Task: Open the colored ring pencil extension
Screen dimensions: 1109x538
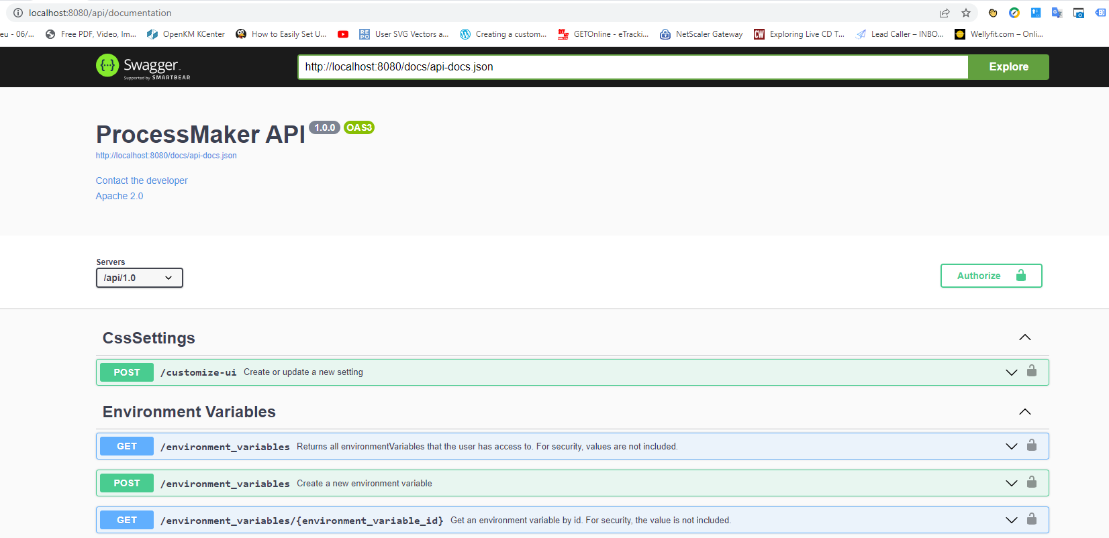Action: 1014,13
